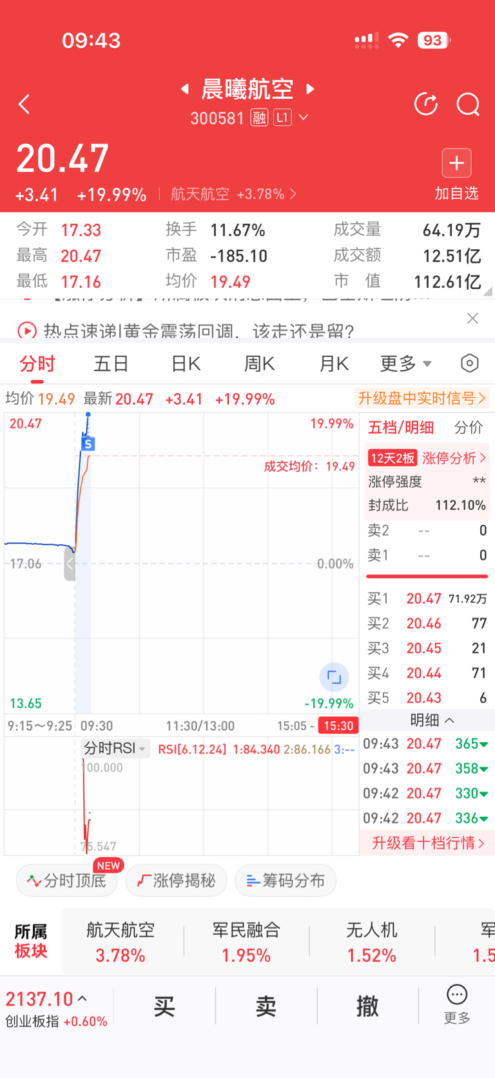Select 分价 panel tab

469,427
